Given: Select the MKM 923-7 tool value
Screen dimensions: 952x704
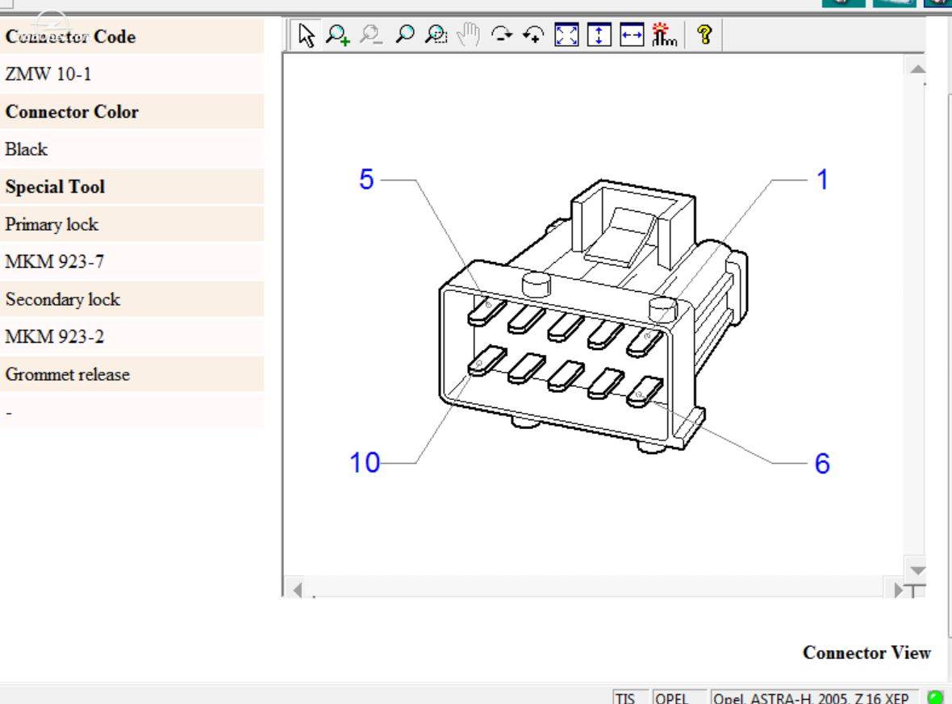Looking at the screenshot, I should point(55,261).
